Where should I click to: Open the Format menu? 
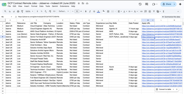coord(34,6)
